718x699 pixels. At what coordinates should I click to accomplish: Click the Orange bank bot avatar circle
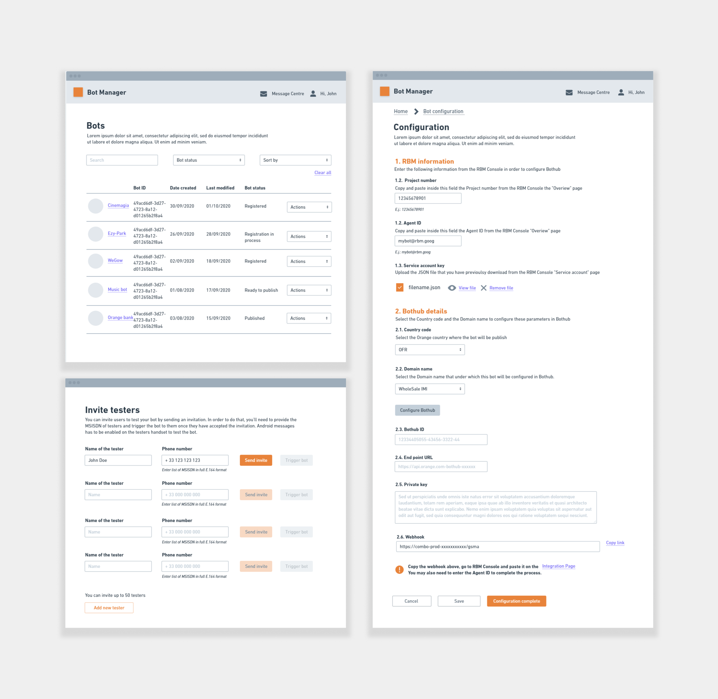[x=95, y=318]
